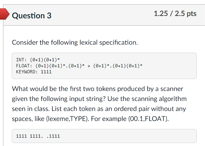
Task: Click the word 'scanner' in the question text
Action: pyautogui.click(x=172, y=89)
